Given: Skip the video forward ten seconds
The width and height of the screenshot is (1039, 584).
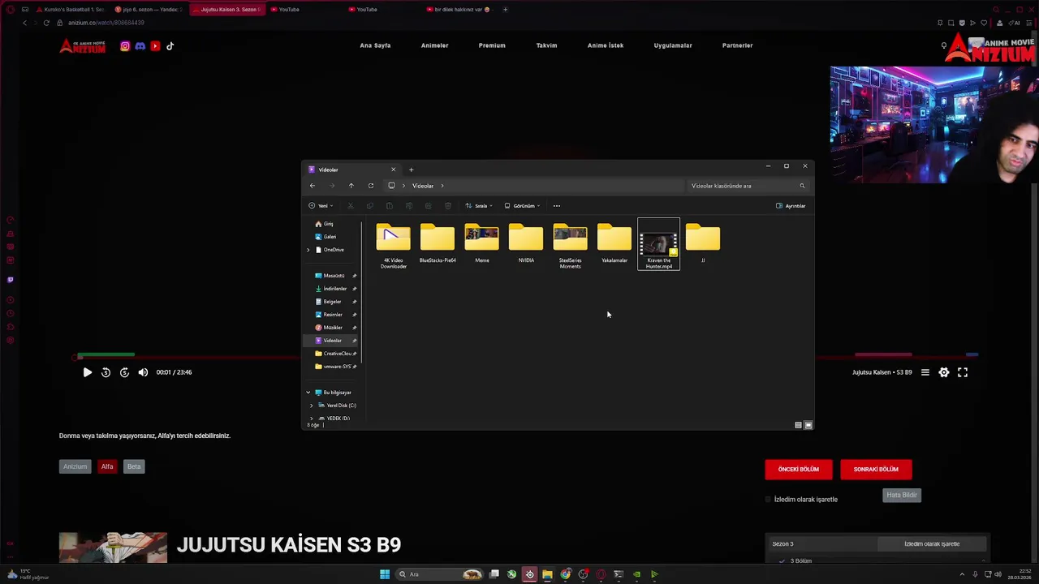Looking at the screenshot, I should (x=124, y=372).
